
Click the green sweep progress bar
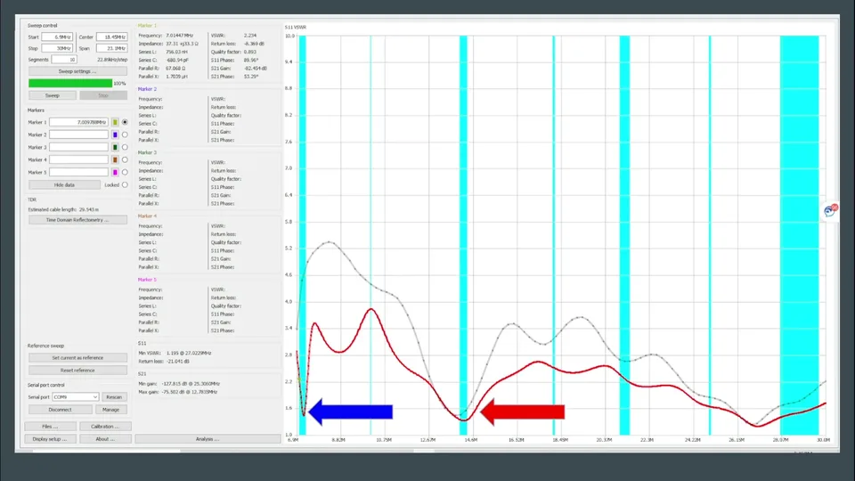click(x=70, y=84)
